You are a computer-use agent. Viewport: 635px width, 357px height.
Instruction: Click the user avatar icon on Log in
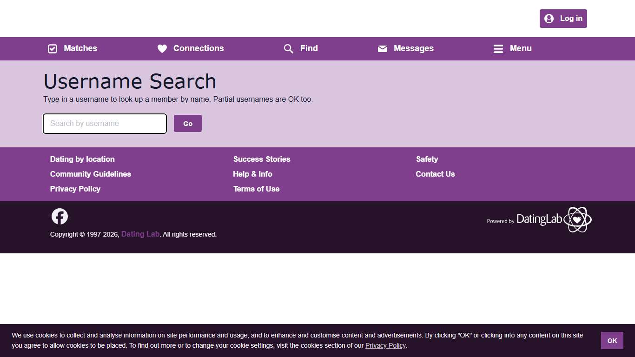pos(549,19)
